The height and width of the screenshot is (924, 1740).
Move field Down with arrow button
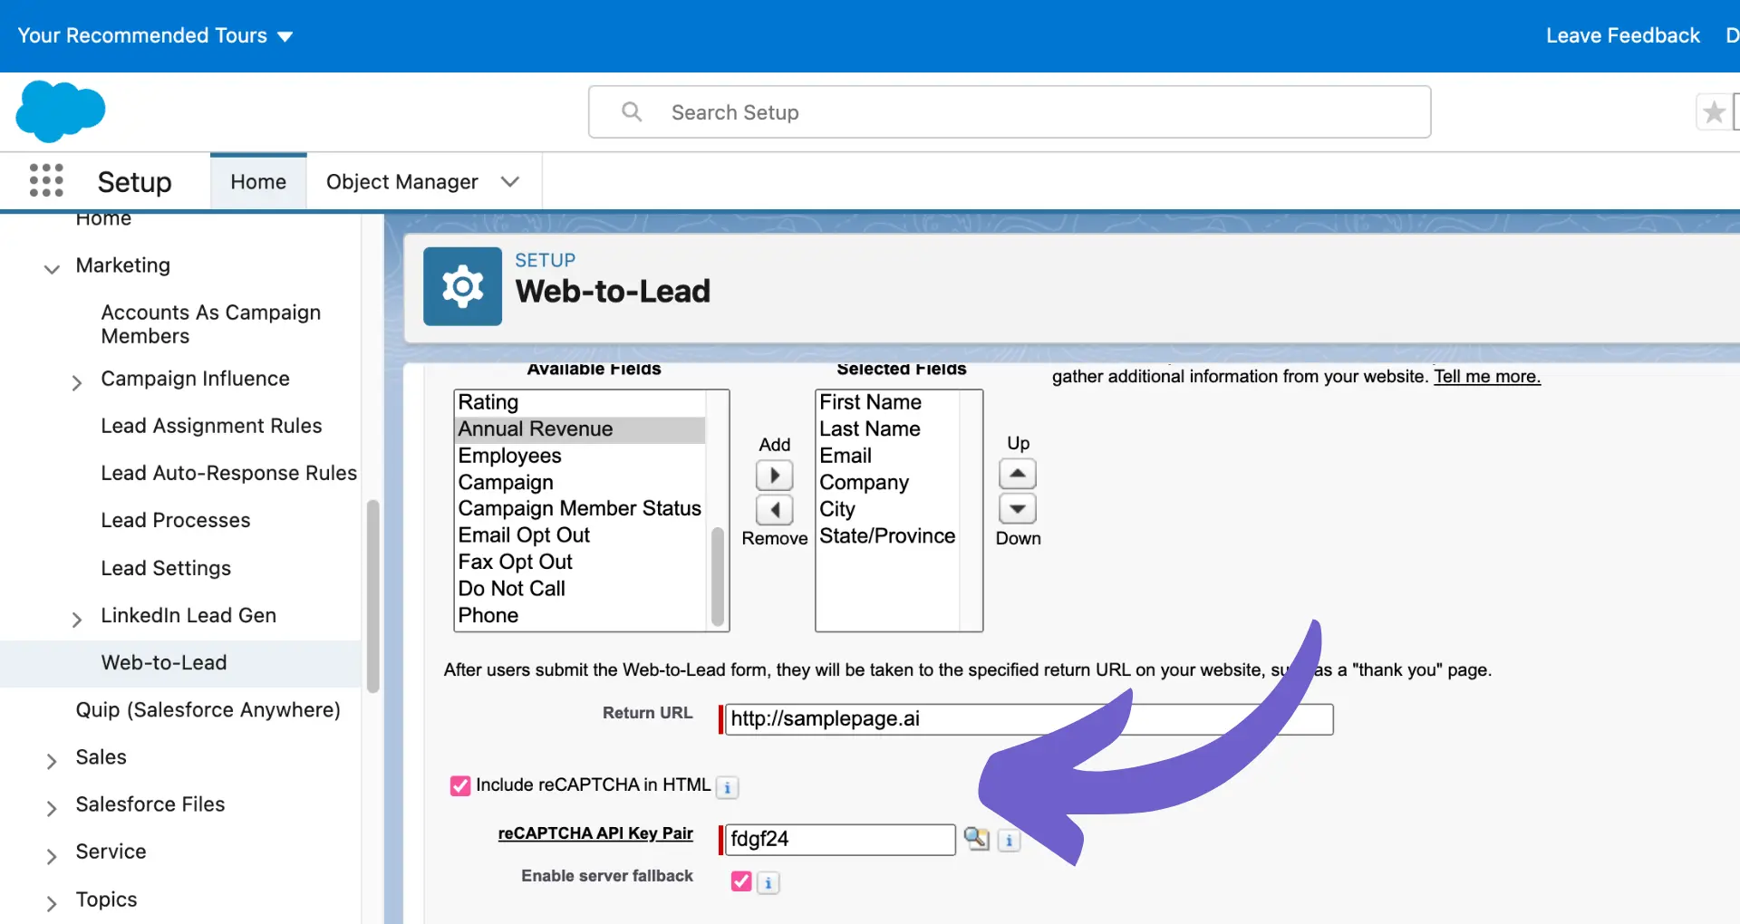pos(1018,508)
